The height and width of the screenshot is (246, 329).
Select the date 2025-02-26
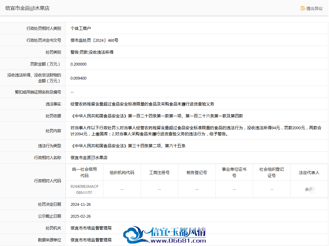click(x=81, y=216)
